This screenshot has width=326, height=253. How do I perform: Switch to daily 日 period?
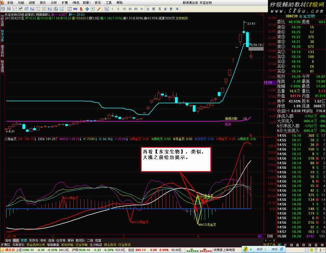coord(148,9)
